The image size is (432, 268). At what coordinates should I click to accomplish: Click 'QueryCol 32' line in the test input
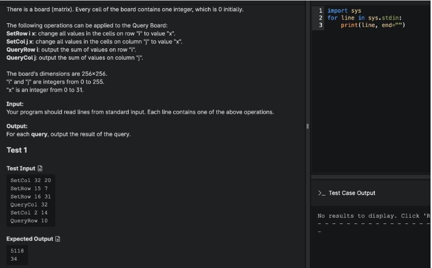click(x=29, y=205)
